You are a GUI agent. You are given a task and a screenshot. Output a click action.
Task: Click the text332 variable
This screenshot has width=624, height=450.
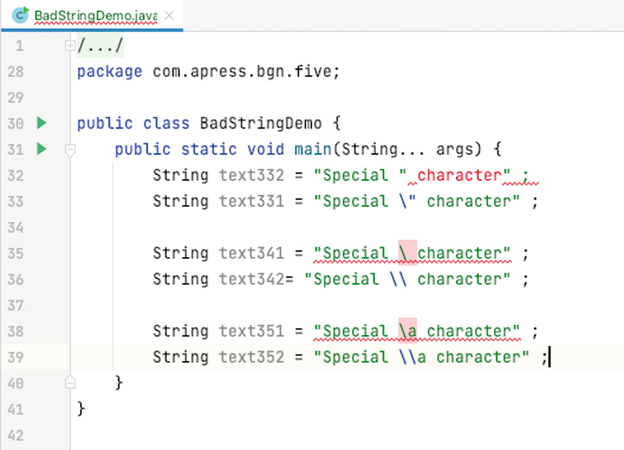coord(252,176)
